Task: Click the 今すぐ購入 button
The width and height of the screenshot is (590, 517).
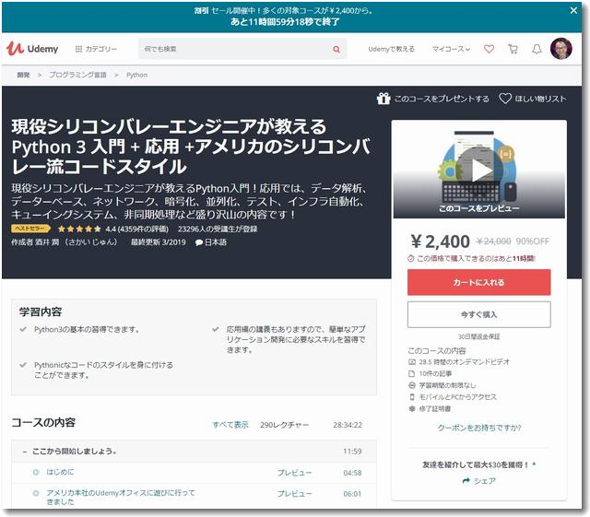Action: [478, 314]
